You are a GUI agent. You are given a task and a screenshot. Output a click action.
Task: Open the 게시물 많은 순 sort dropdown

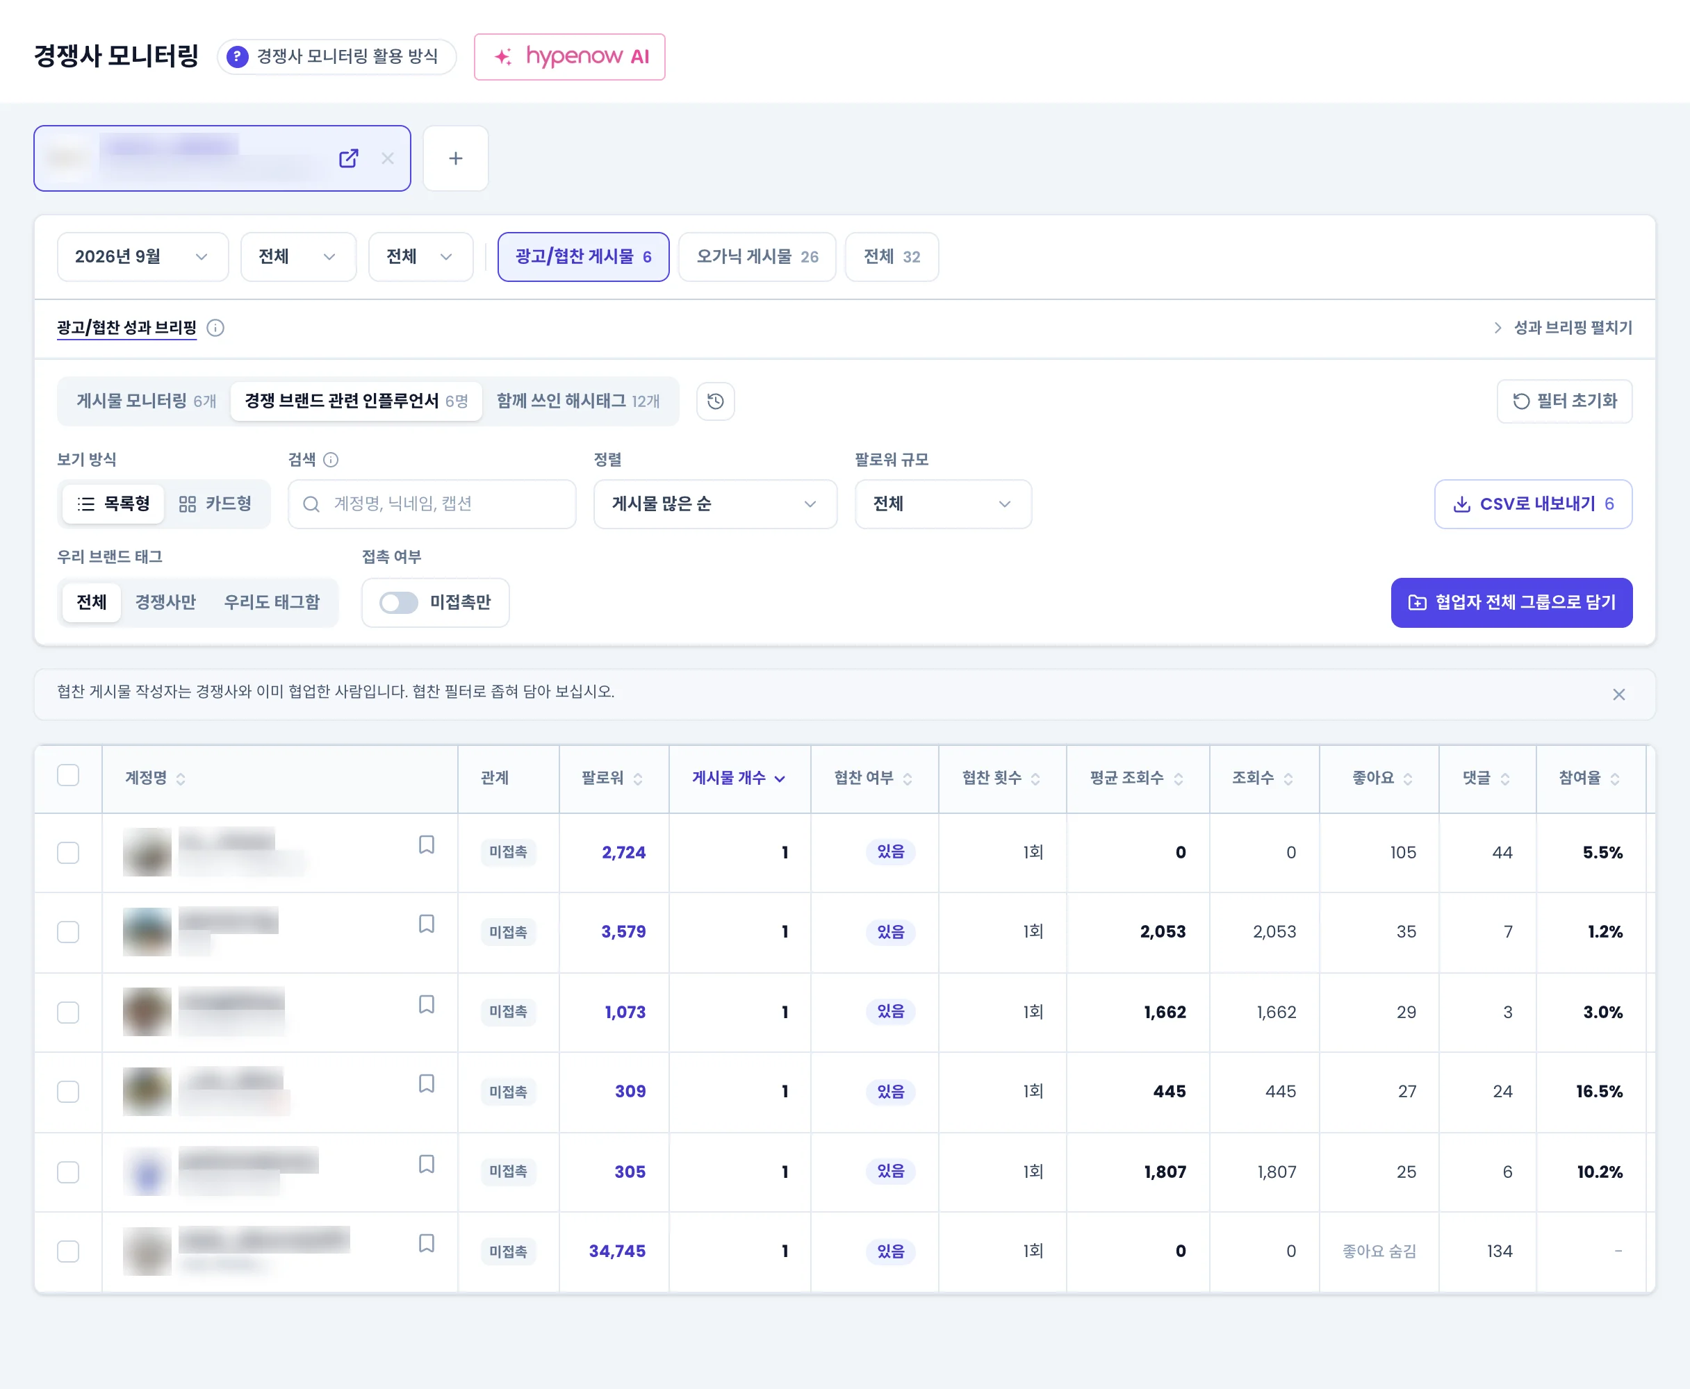coord(715,504)
